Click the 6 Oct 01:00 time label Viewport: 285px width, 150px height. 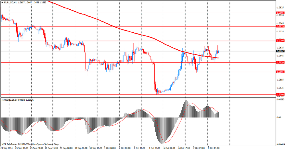click(x=169, y=148)
